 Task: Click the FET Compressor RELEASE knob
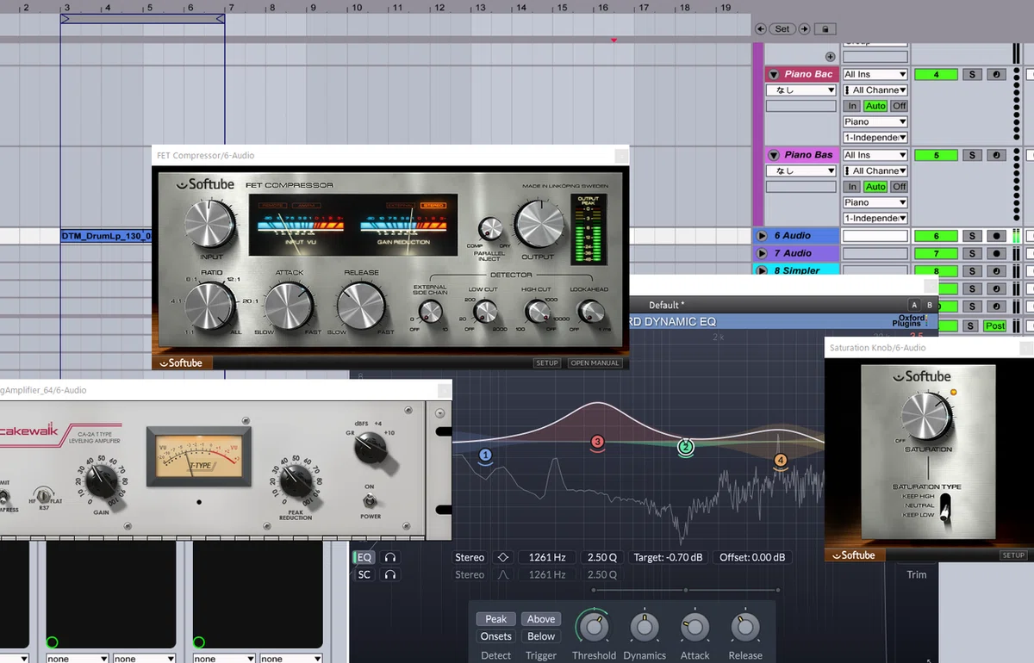tap(362, 307)
